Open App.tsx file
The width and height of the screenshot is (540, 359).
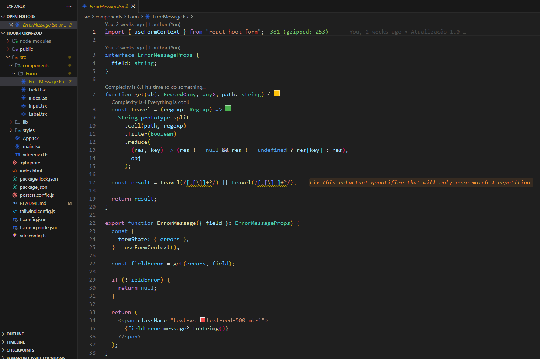tap(31, 138)
